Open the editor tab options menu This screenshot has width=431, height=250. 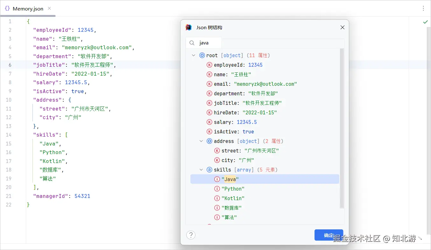tap(423, 9)
